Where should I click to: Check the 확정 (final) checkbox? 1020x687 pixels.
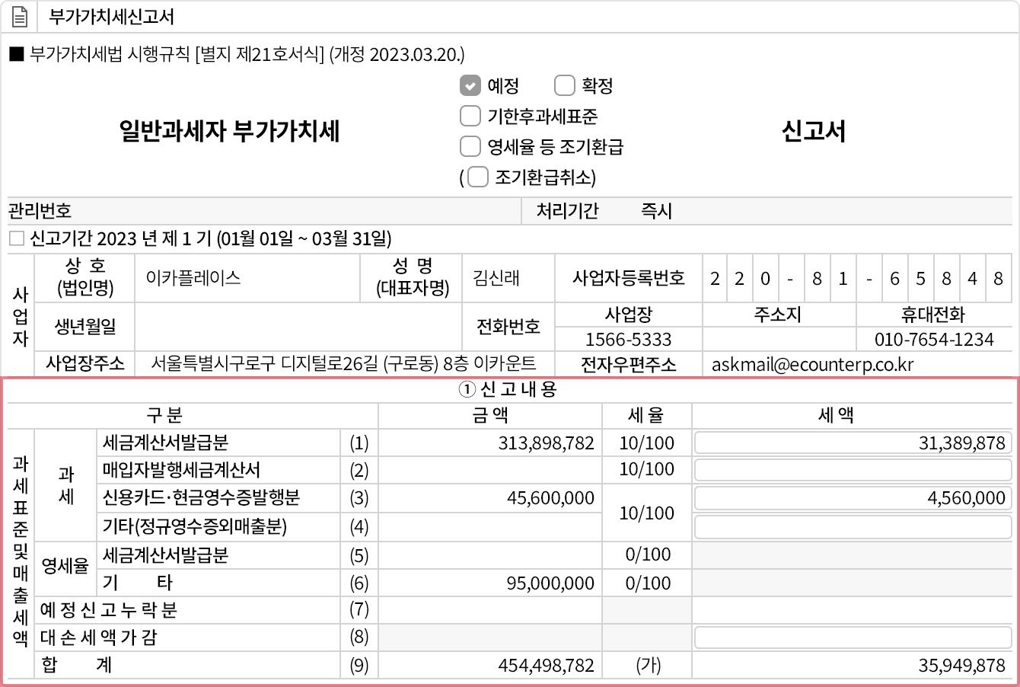click(563, 85)
